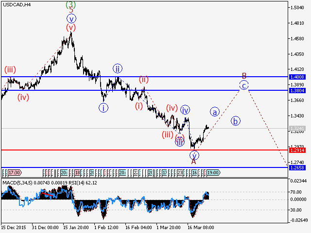Click the 1 Feb 12:00 date label

click(x=106, y=228)
